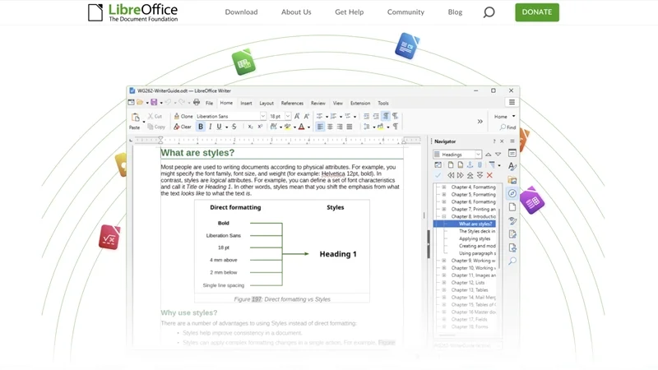Open the font size 18 pt dropdown
Viewport: 658px width, 370px height.
288,116
